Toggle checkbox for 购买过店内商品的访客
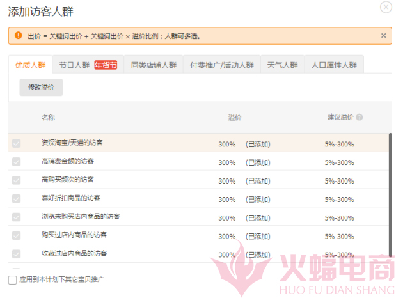Viewport: 396px width, 298px height. (x=16, y=236)
